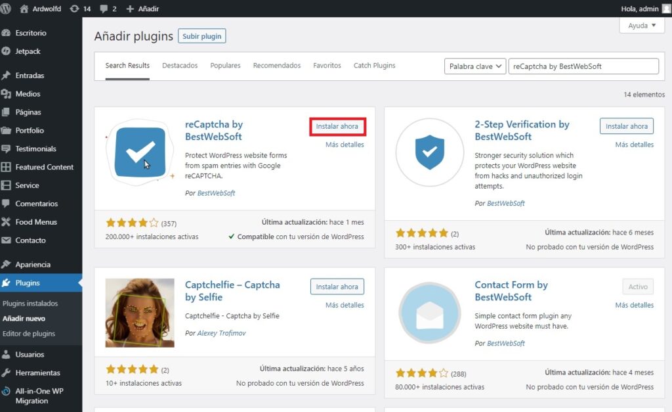This screenshot has width=672, height=412.
Task: Open the Ardwolfd site home icon
Action: 24,9
